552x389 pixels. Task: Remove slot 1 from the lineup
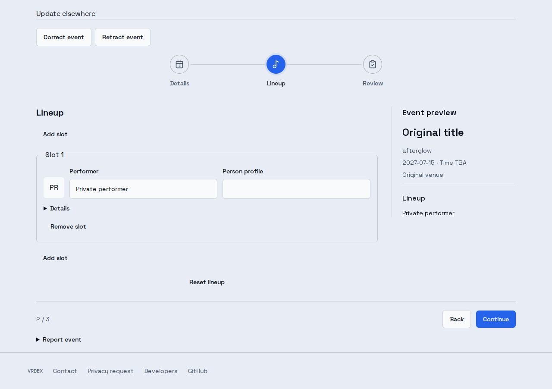click(68, 226)
